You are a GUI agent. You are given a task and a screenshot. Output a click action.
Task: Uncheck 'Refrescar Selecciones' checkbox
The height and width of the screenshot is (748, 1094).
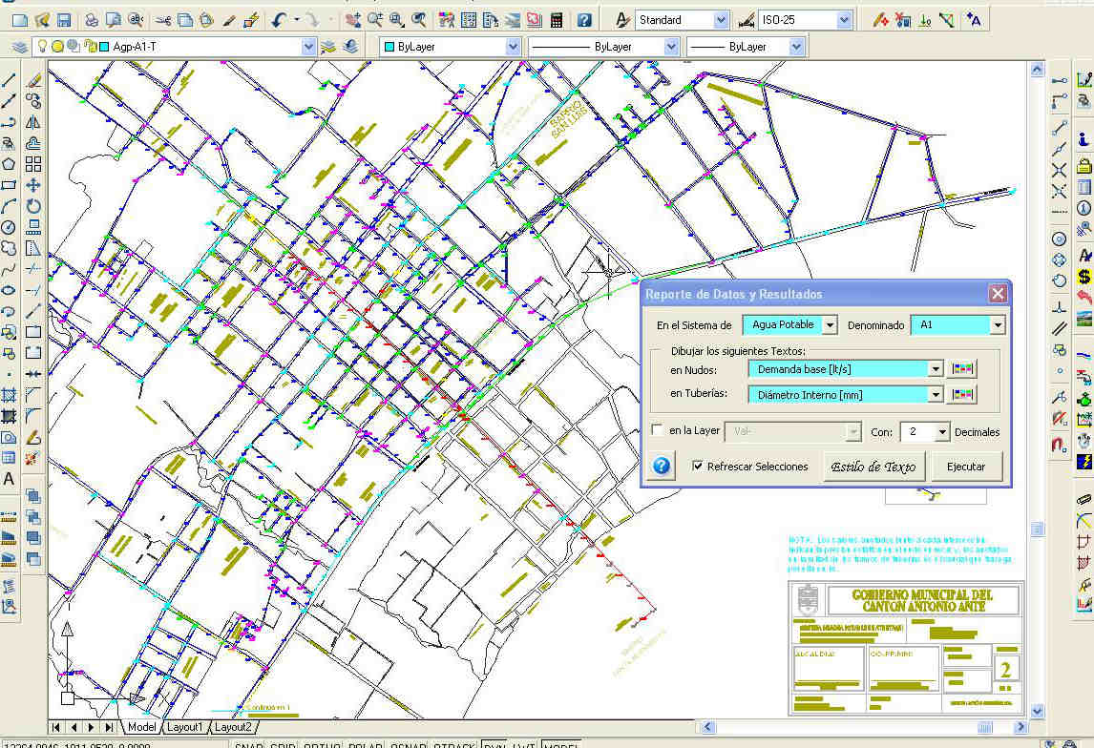click(699, 467)
